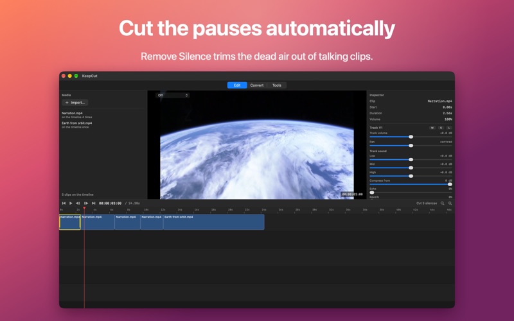
Task: Click '5 clips on the timeline' status text
Action: pos(77,195)
